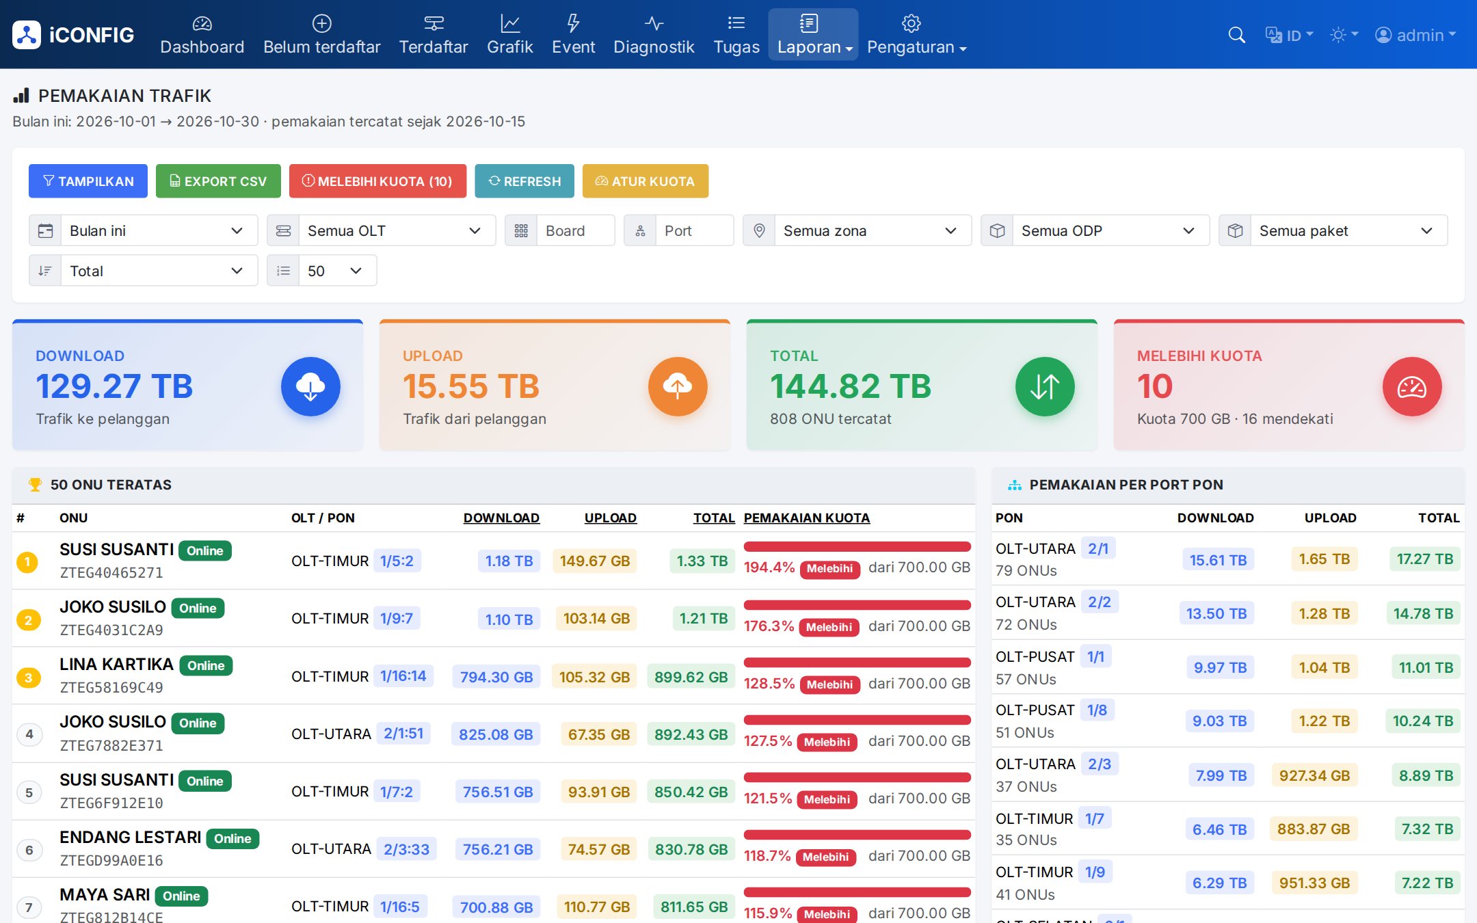
Task: Click the MELEBIHI KUOTA (10) button
Action: tap(377, 181)
